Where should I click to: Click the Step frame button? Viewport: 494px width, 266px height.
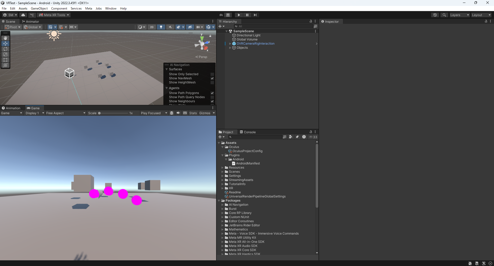coord(255,15)
